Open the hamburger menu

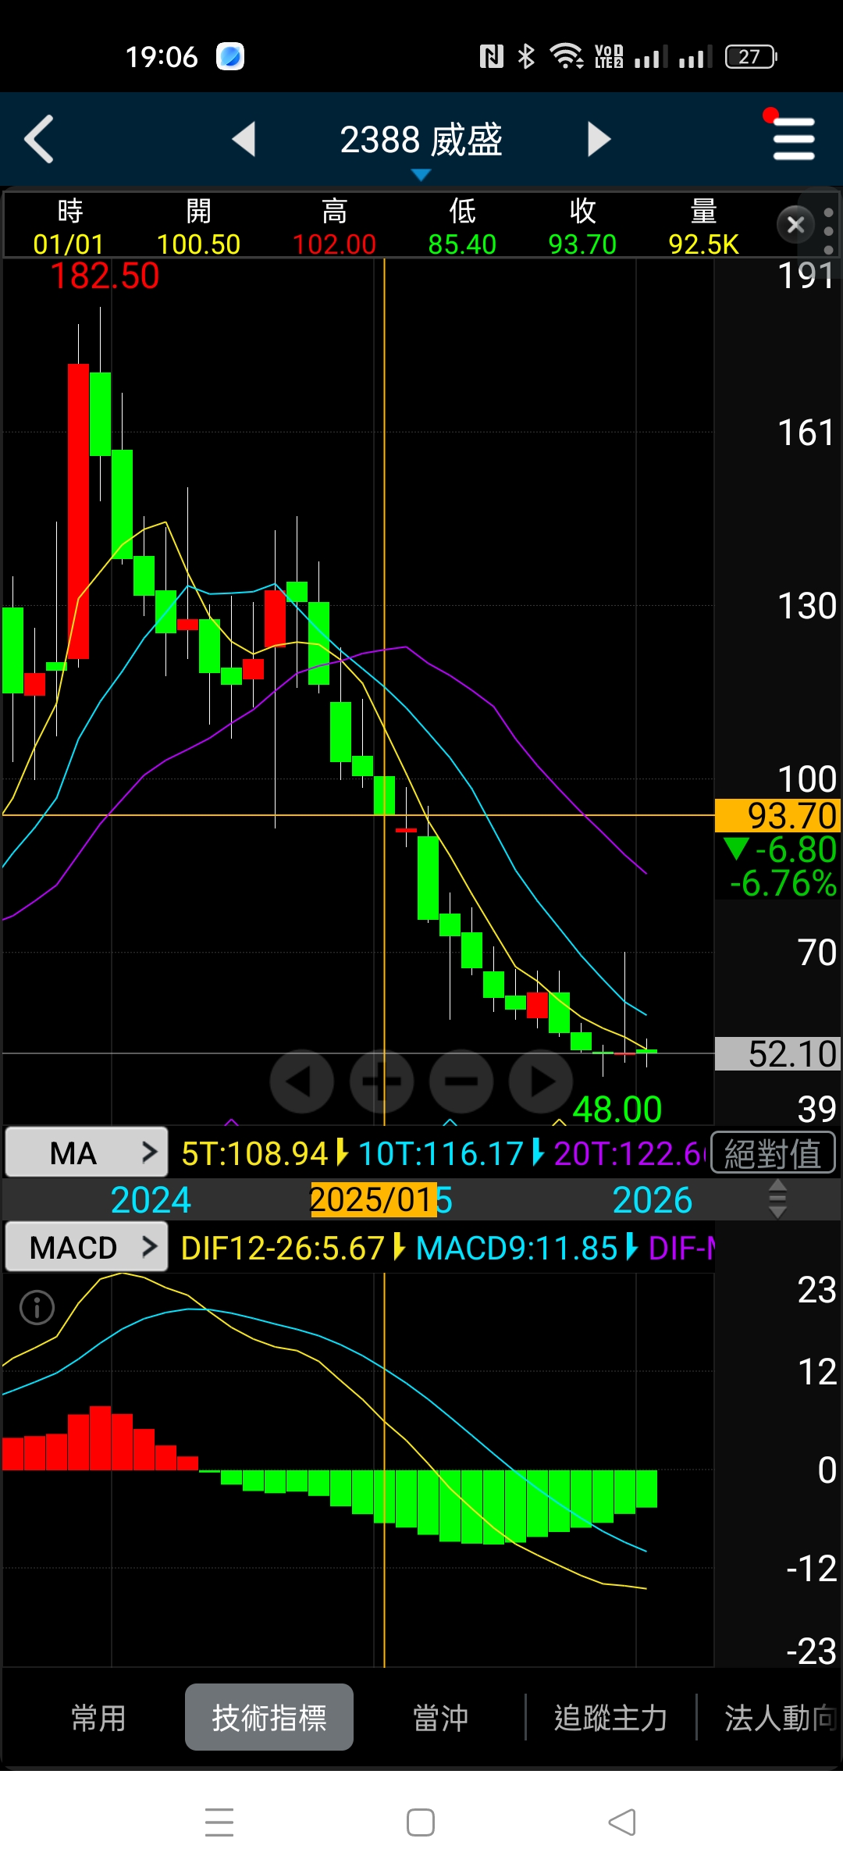[793, 139]
